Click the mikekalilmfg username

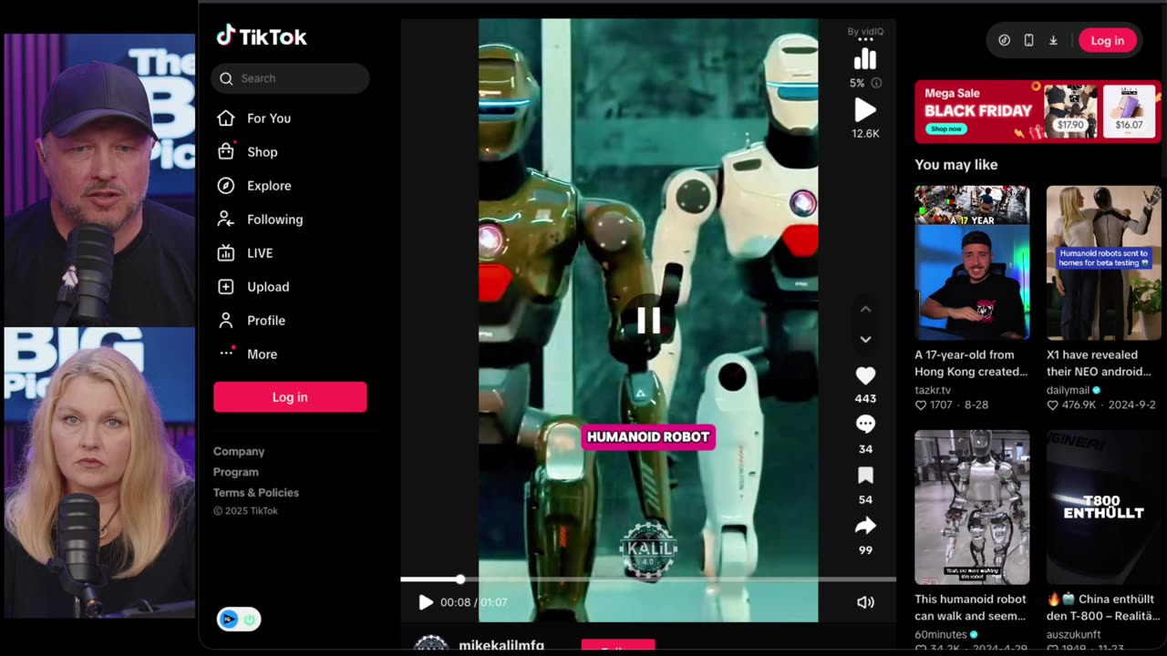point(501,646)
